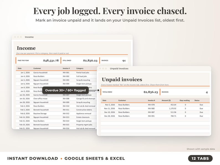Select the 'Partial load jobs' category cell
The height and width of the screenshot is (165, 220).
83,73
